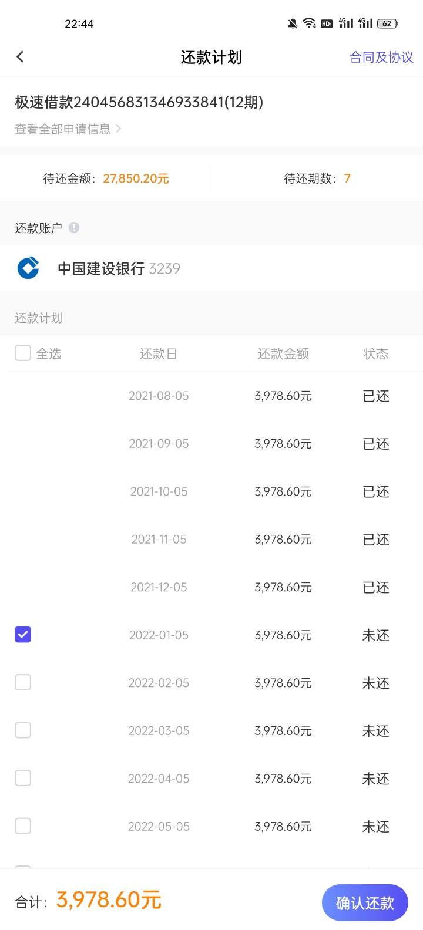Tap 已还 status for 2021-10-05
The height and width of the screenshot is (930, 423).
tap(376, 492)
